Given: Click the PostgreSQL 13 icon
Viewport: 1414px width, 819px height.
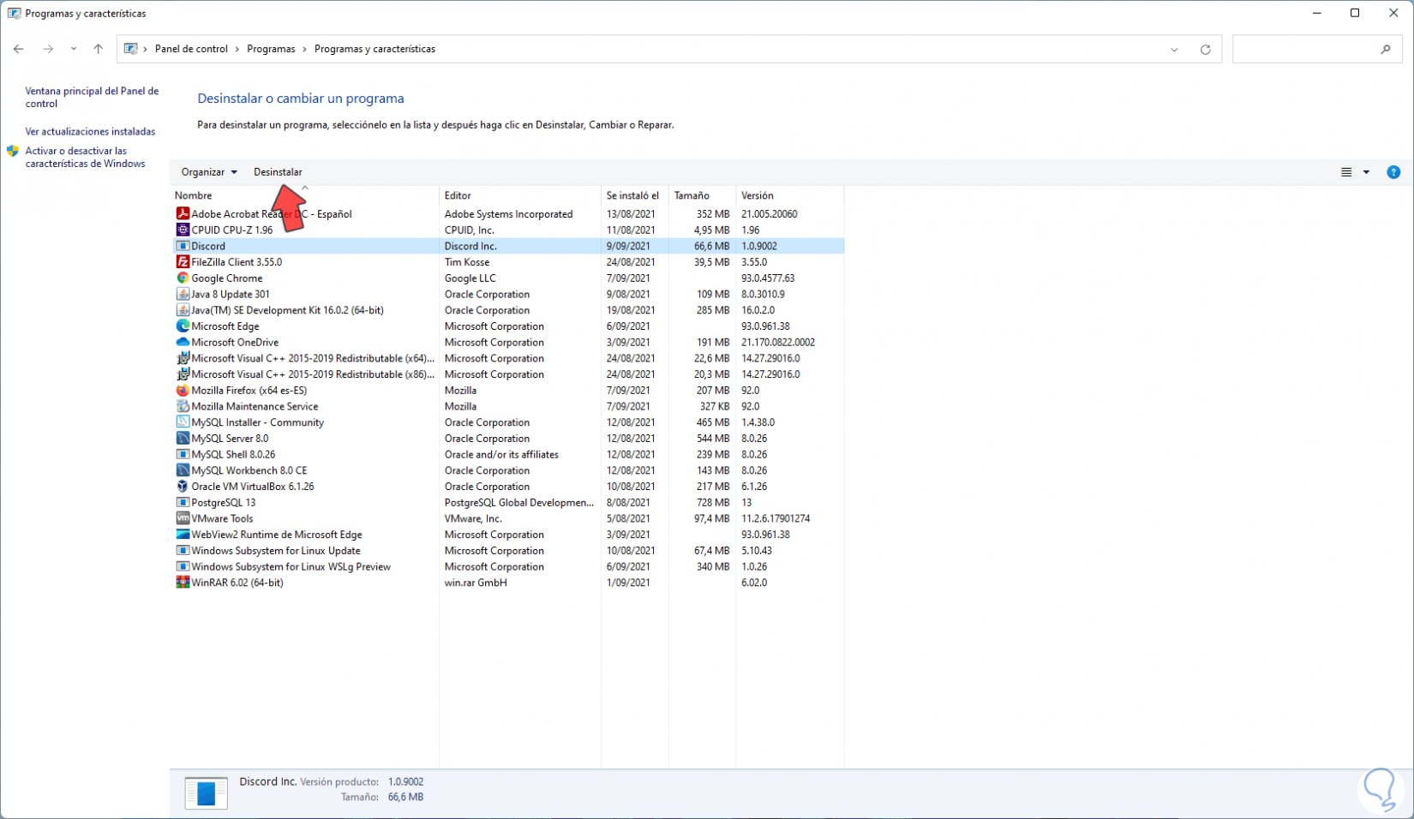Looking at the screenshot, I should 183,503.
